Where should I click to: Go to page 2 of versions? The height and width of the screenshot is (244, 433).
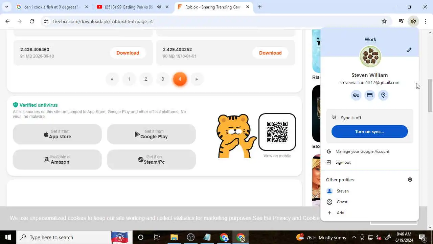point(146,79)
